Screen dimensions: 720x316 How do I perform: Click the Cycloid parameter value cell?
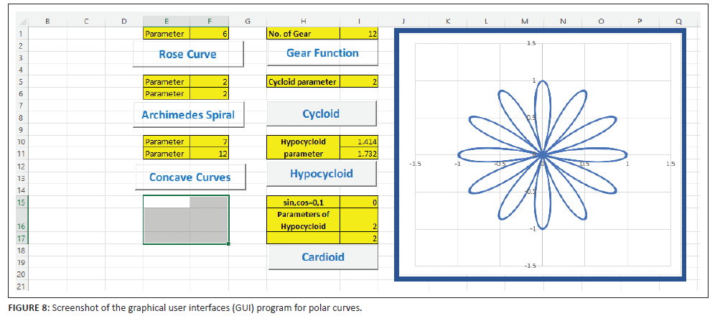[358, 82]
